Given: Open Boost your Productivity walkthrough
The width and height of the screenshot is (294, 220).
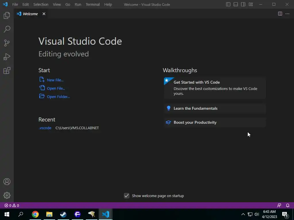Looking at the screenshot, I should [215, 122].
